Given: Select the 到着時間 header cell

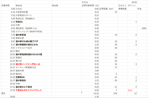Looking at the screenshot, I should click(x=8, y=6).
